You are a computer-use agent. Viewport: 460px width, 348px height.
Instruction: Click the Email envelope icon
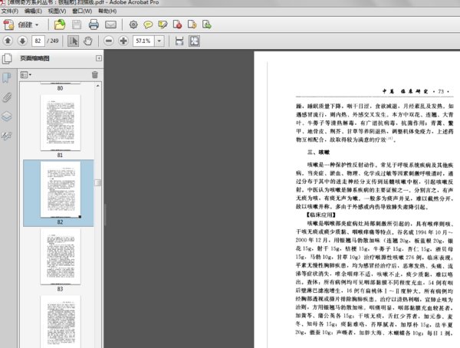[112, 25]
